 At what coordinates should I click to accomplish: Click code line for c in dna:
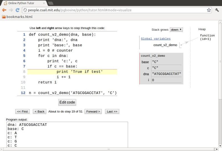coord(53,56)
